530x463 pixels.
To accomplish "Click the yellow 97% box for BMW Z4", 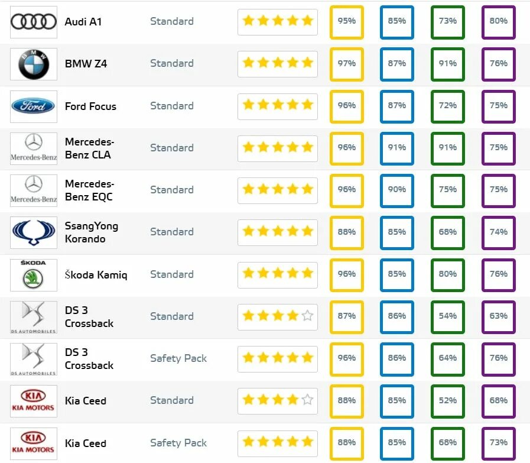I will pos(346,64).
